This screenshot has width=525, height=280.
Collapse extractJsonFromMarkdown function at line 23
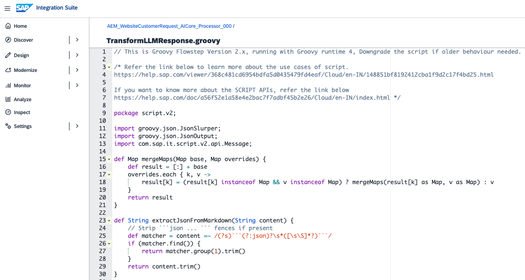tap(109, 221)
